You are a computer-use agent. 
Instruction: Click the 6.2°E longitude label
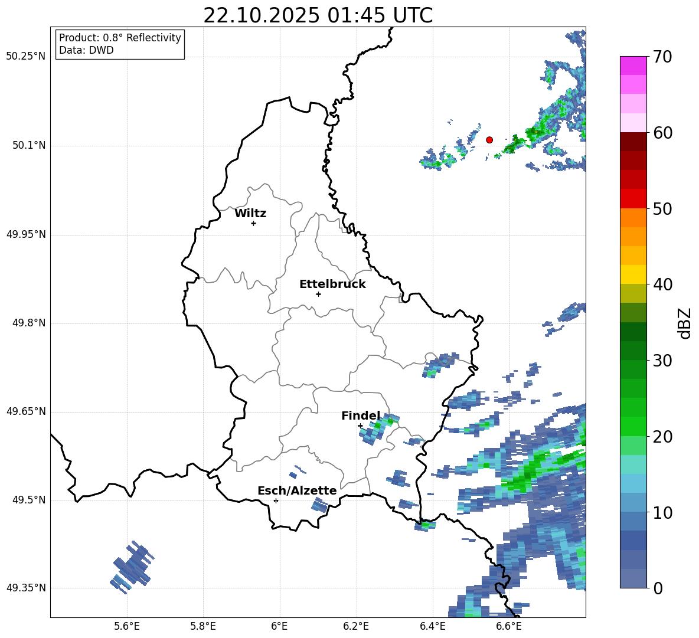click(356, 626)
